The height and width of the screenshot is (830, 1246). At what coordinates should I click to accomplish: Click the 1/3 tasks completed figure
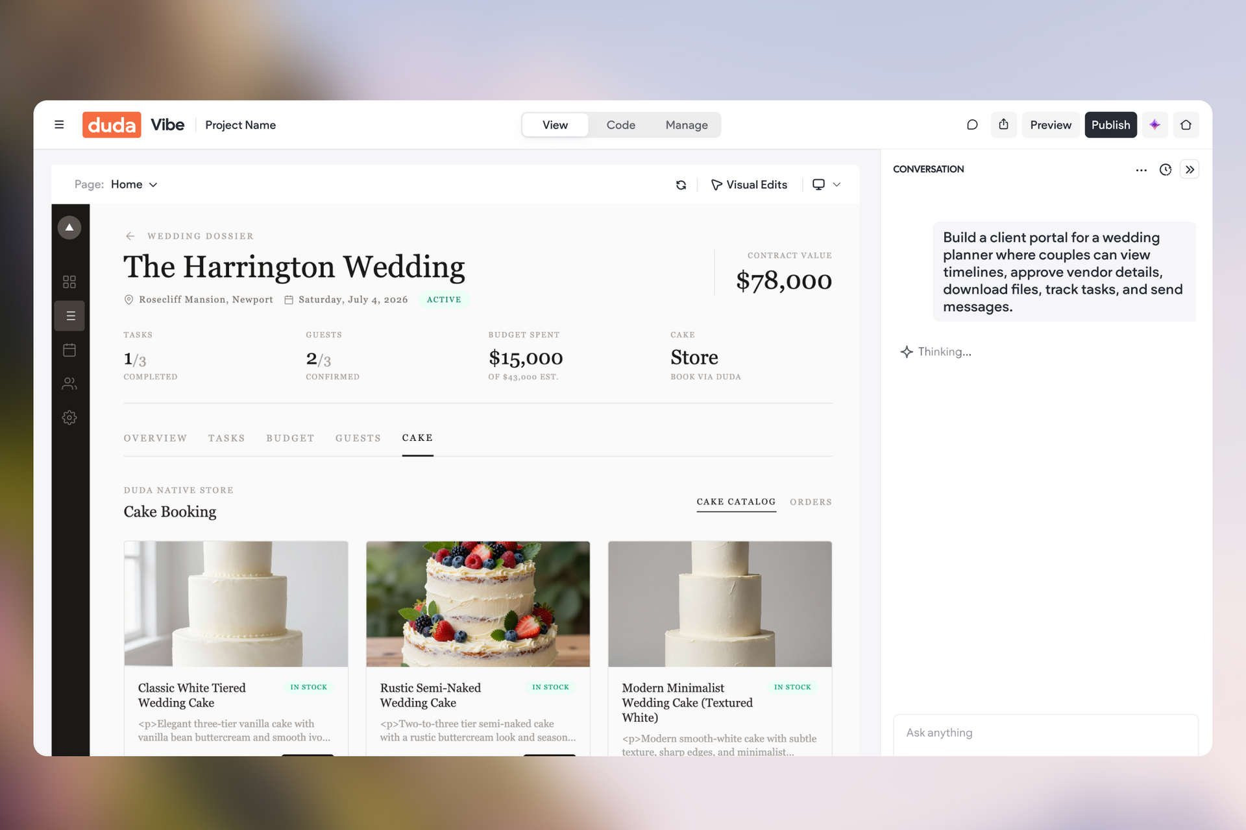pyautogui.click(x=135, y=359)
